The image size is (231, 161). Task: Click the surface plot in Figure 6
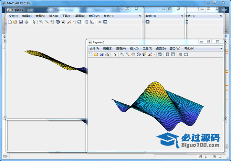click(x=158, y=106)
